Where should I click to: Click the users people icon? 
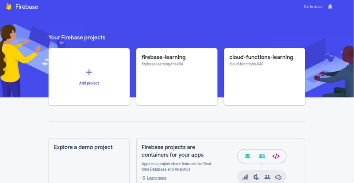click(267, 177)
